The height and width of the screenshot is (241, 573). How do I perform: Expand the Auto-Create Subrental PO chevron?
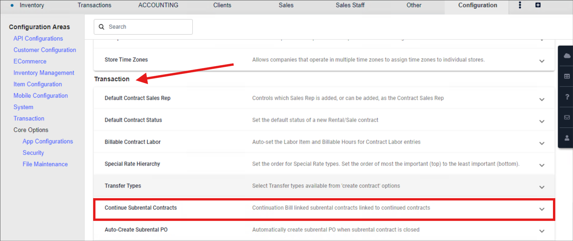[x=542, y=231]
